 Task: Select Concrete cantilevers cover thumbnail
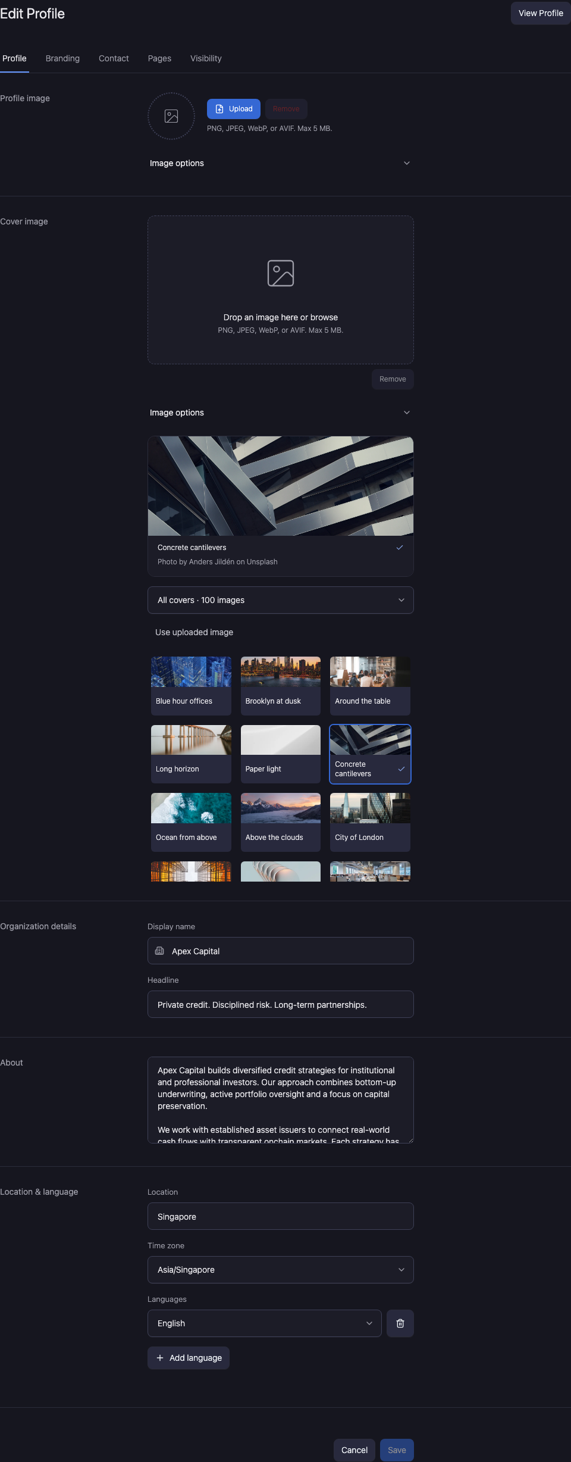370,754
